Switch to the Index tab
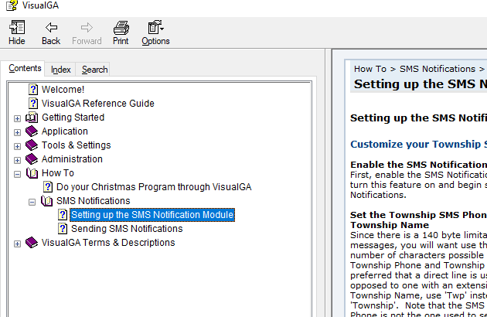The width and height of the screenshot is (487, 317). (61, 70)
